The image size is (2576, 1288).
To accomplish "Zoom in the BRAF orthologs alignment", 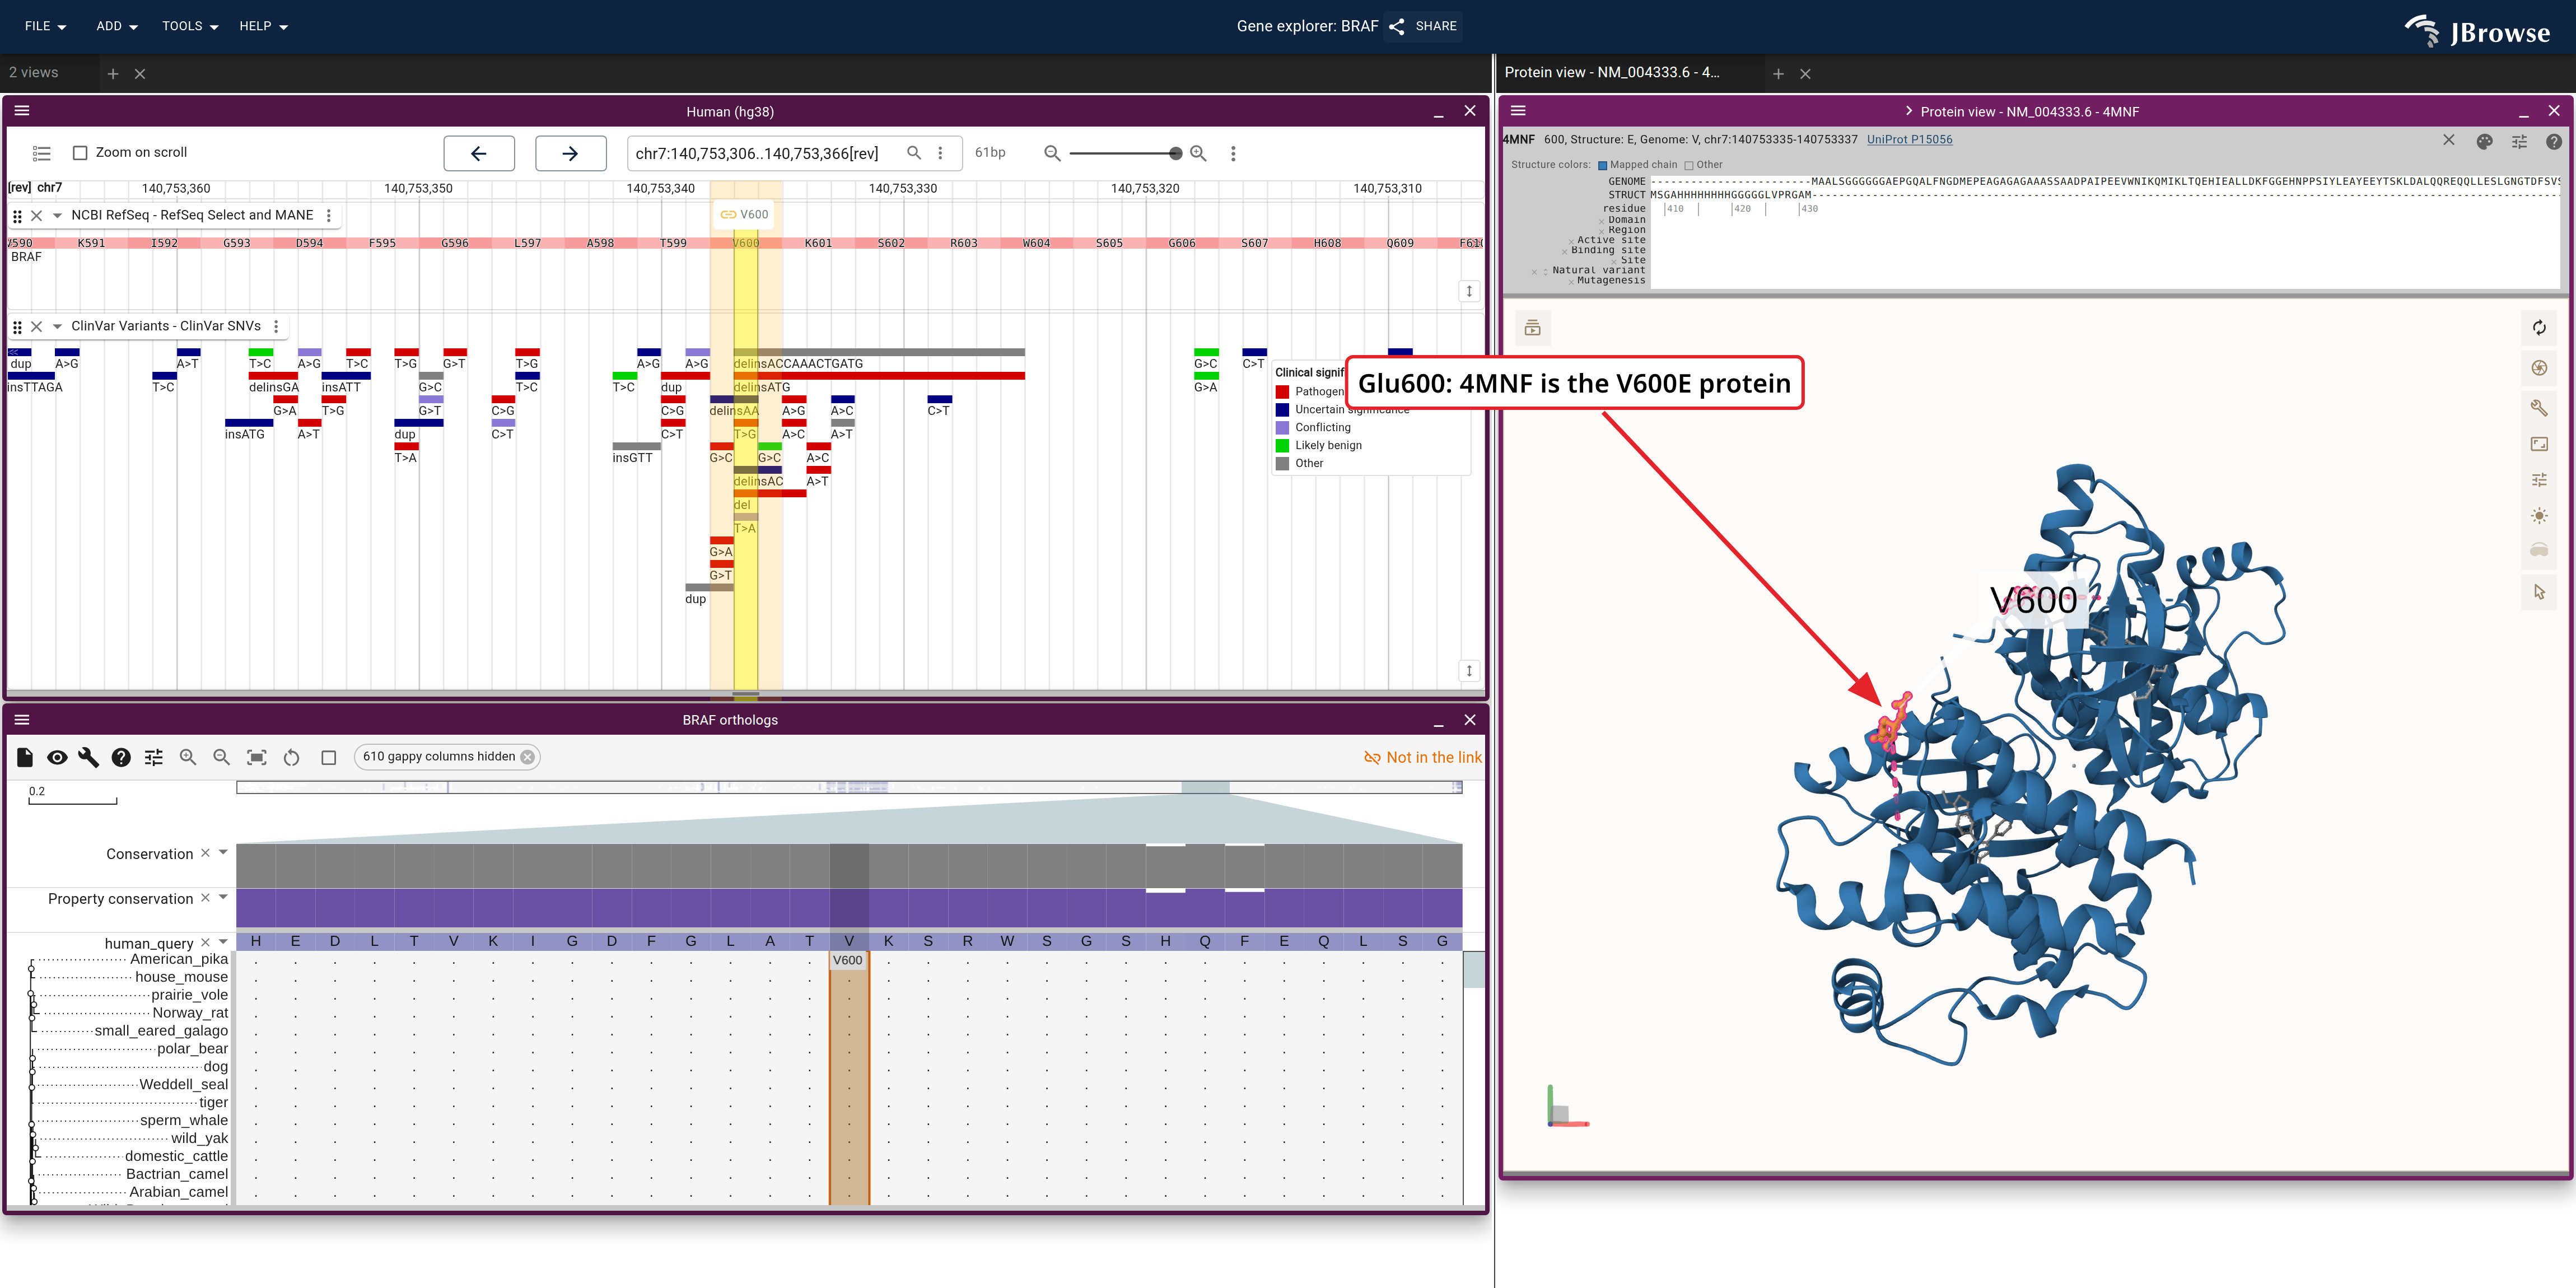I will (x=187, y=757).
